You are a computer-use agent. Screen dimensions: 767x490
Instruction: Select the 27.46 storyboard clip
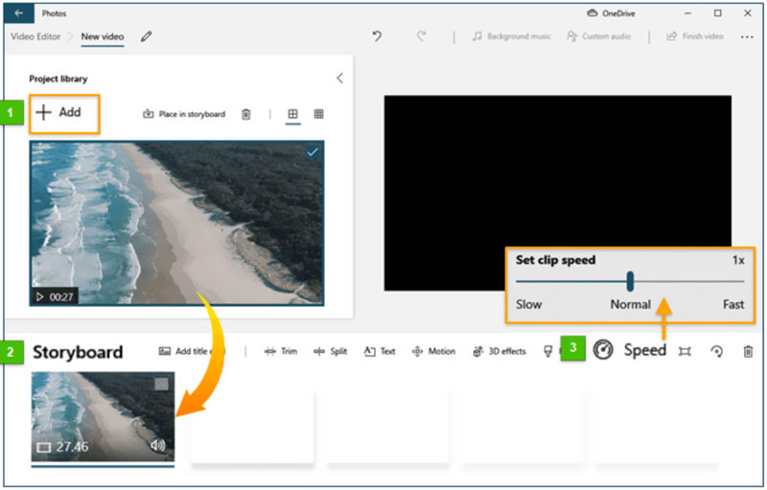tap(103, 417)
